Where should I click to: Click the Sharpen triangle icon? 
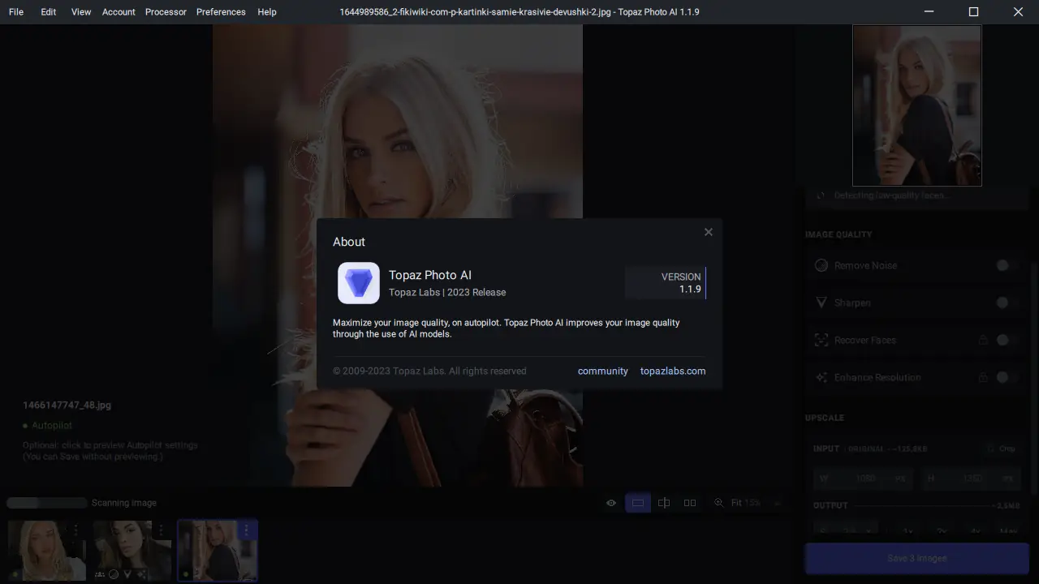coord(821,303)
